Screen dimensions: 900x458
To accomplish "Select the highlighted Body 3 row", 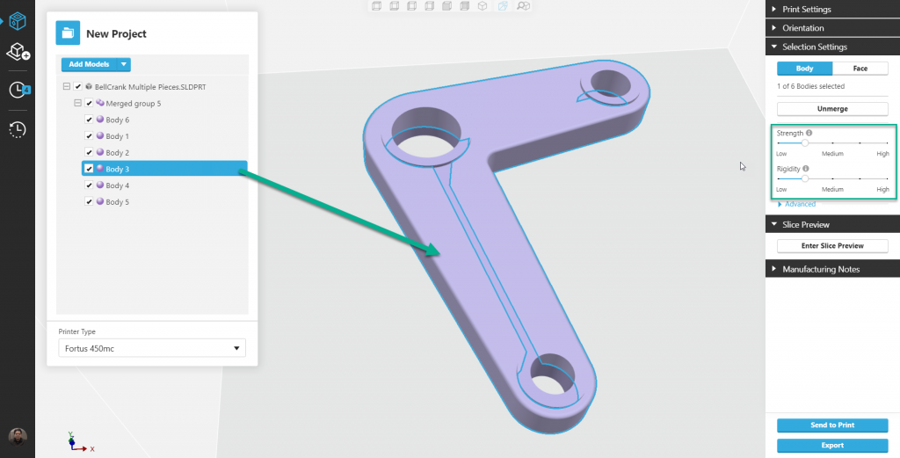I will tap(164, 169).
